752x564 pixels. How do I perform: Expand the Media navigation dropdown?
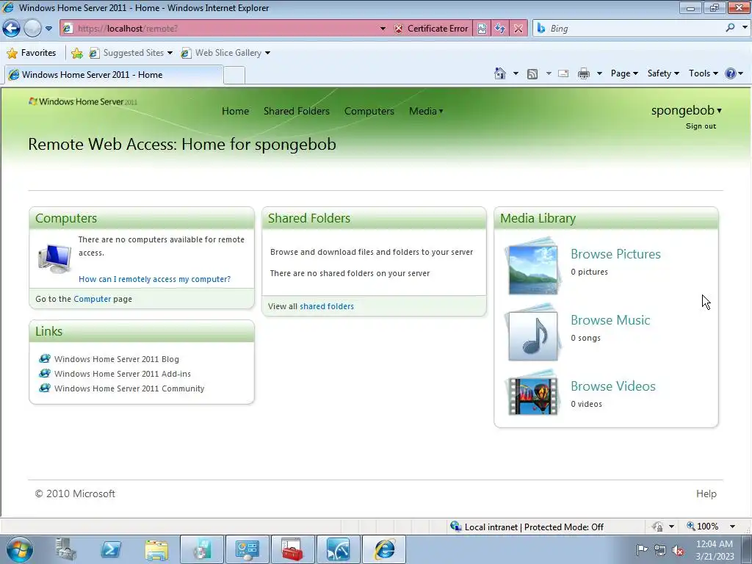tap(426, 111)
